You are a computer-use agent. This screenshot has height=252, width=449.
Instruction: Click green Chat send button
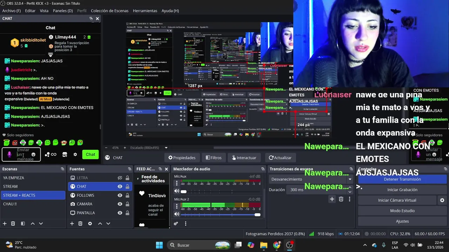pyautogui.click(x=91, y=154)
